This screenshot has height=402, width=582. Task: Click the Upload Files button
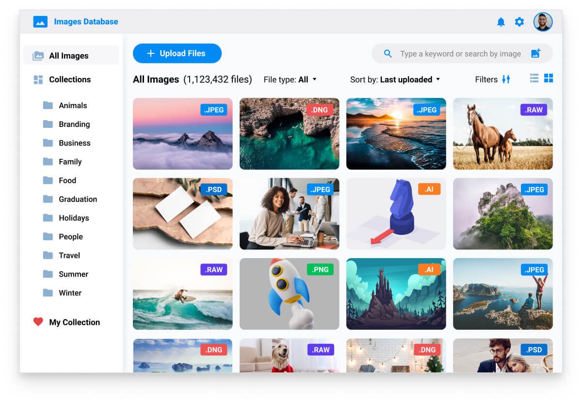[177, 53]
